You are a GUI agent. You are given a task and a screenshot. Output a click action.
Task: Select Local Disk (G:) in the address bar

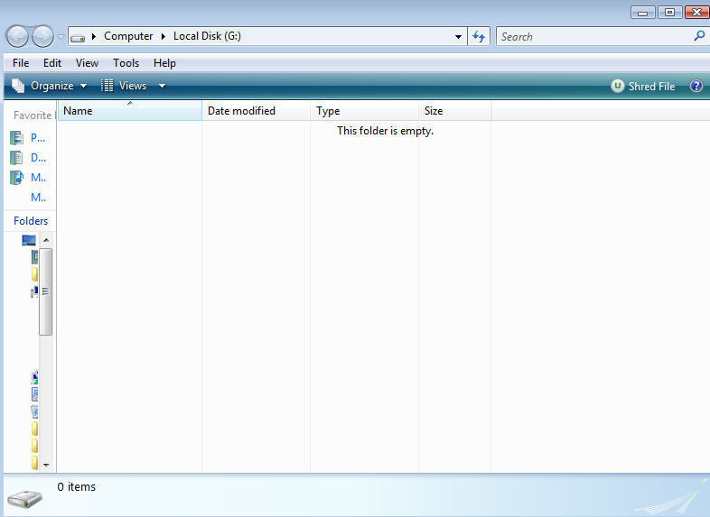207,36
